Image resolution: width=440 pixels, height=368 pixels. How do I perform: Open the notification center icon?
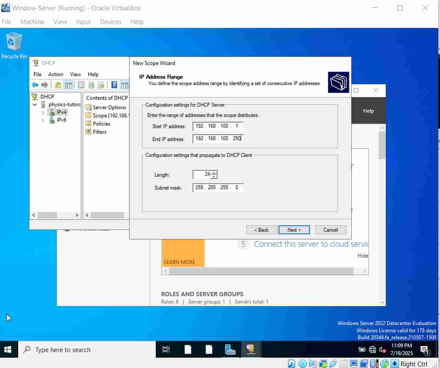tap(425, 350)
